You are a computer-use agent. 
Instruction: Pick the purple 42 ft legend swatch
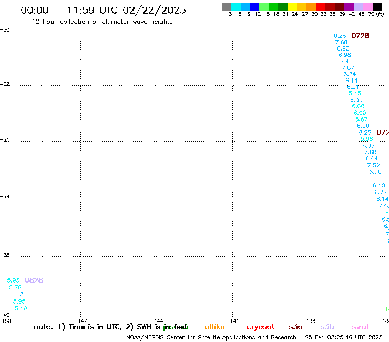click(349, 6)
